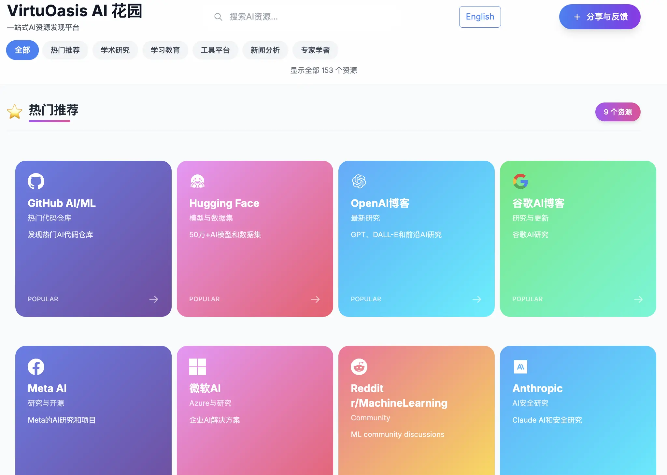Select the 全部 category tab
This screenshot has width=667, height=475.
click(22, 50)
